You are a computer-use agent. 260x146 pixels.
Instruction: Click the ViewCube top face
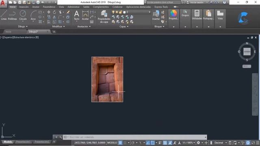tap(247, 52)
